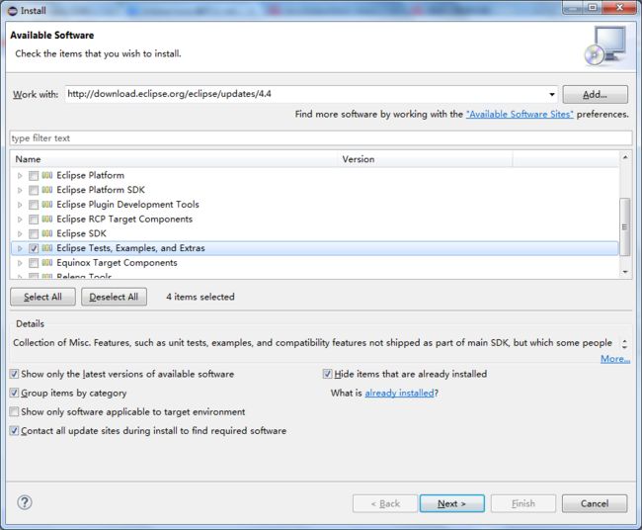Toggle Show only the latest versions checkbox
Viewport: 642px width, 530px height.
pyautogui.click(x=15, y=374)
